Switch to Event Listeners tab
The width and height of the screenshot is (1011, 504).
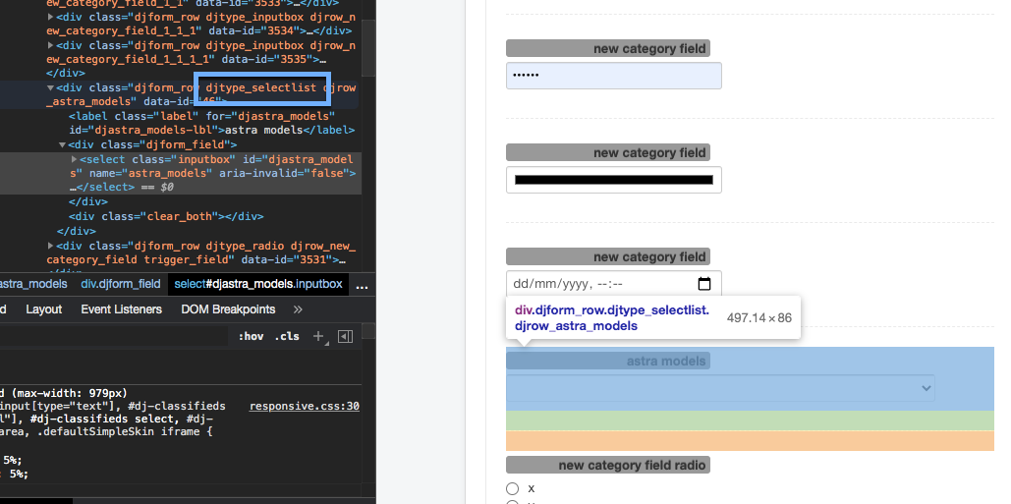tap(121, 309)
